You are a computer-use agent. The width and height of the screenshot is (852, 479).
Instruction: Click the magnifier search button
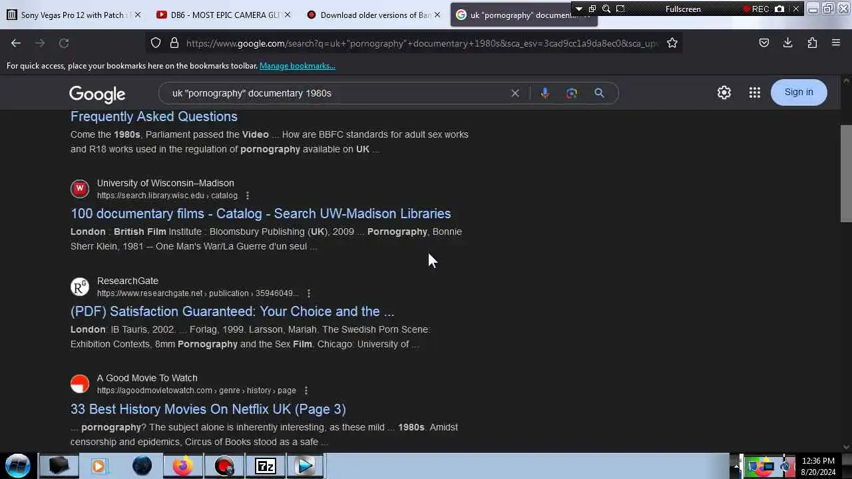[x=600, y=93]
